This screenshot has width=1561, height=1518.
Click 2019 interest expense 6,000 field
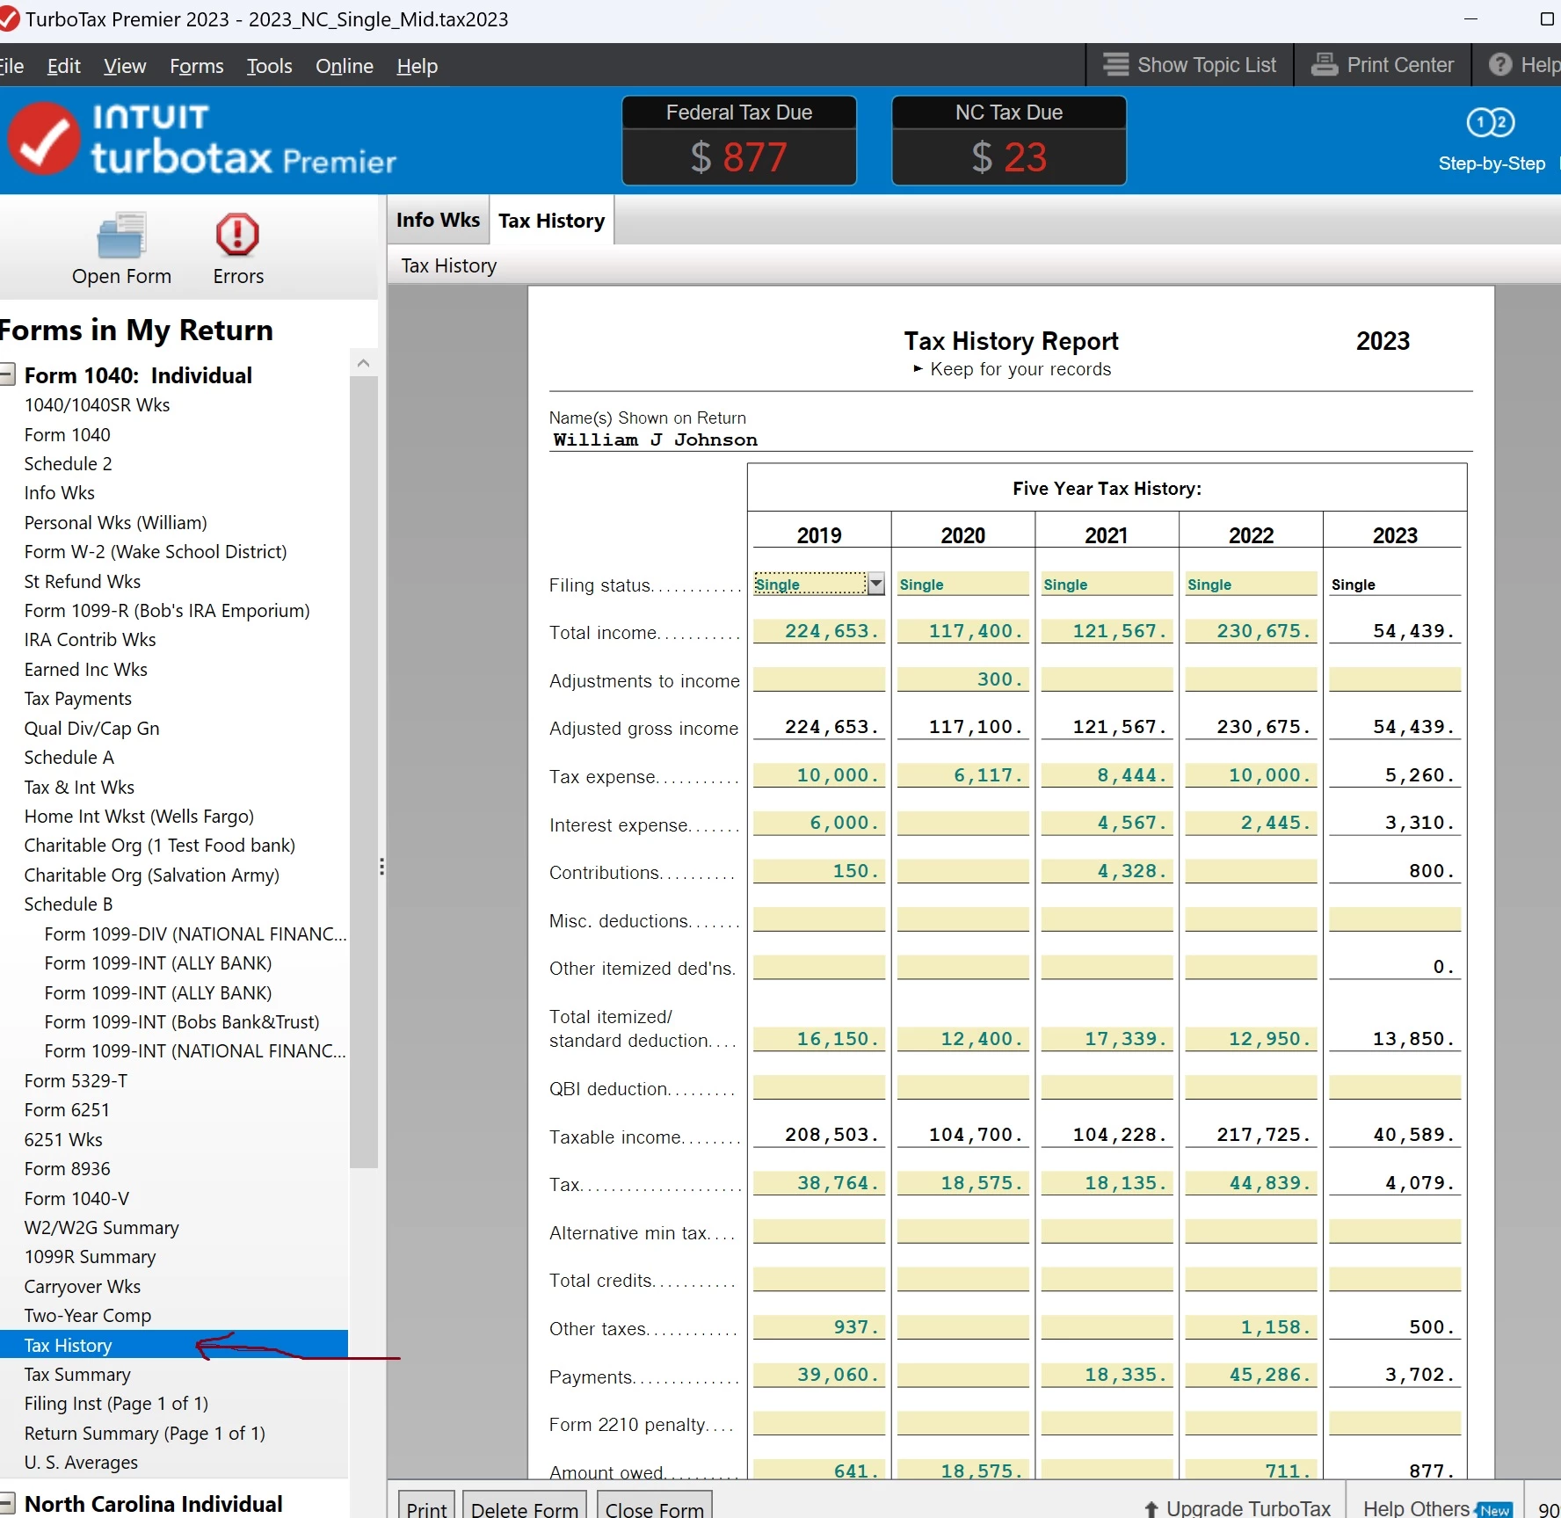click(819, 822)
